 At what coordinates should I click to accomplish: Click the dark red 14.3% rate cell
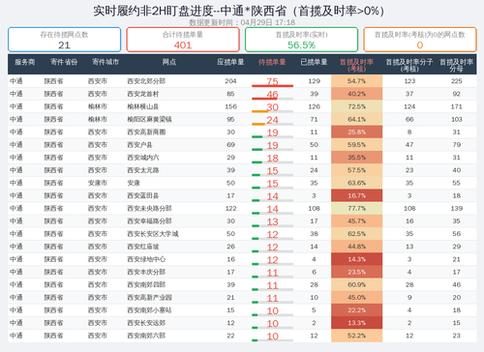pyautogui.click(x=356, y=259)
